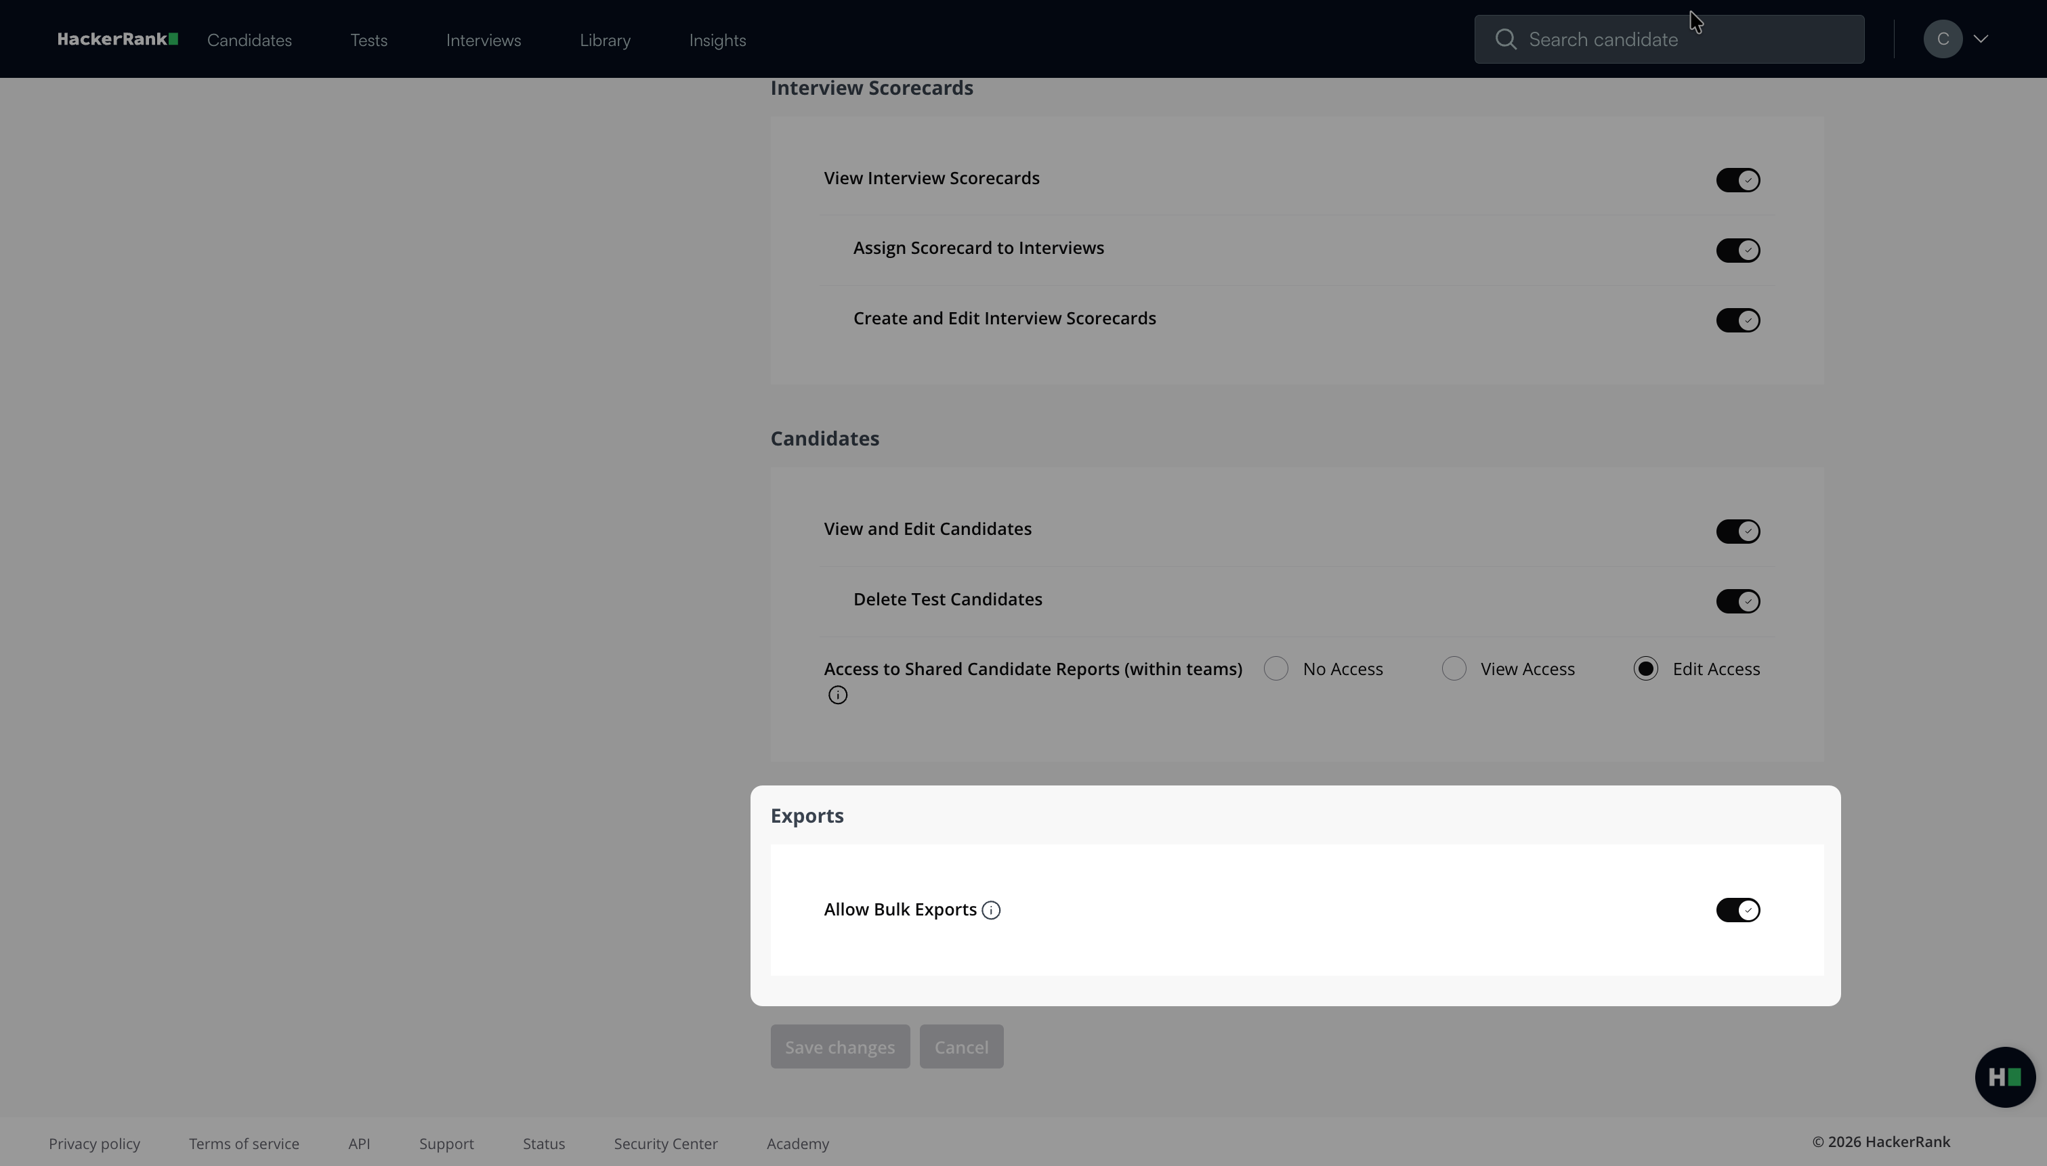Viewport: 2047px width, 1166px height.
Task: Toggle Assign Scorecard to Interviews switch
Action: click(1737, 251)
